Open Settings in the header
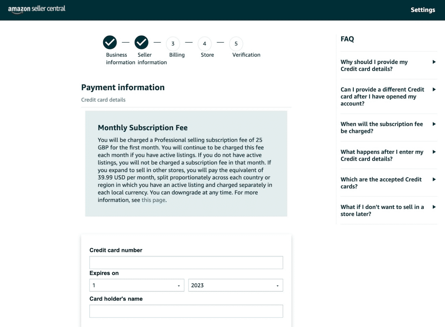Image resolution: width=445 pixels, height=327 pixels. click(x=423, y=10)
